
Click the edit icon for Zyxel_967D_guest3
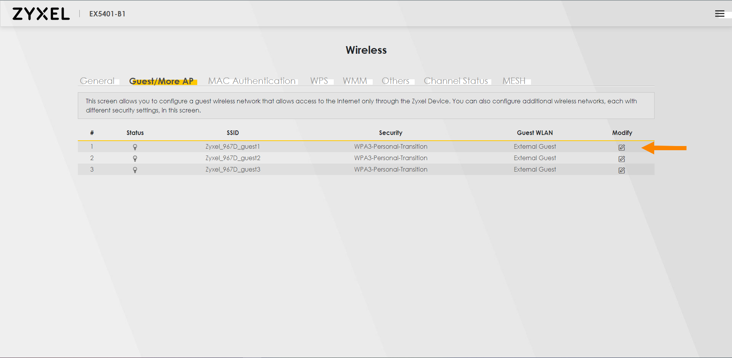point(621,170)
